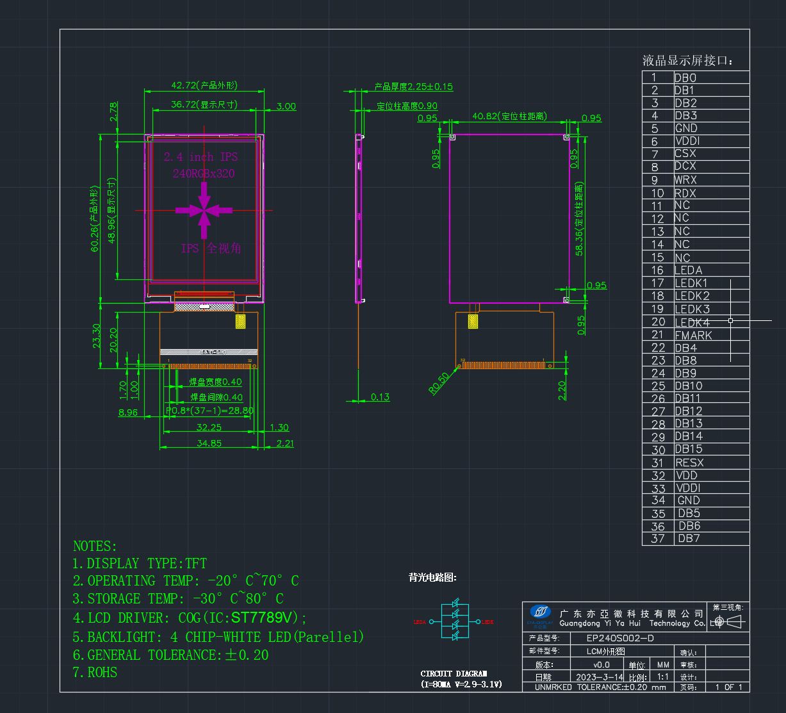786x713 pixels.
Task: Click the "2.4 inch IPS" display label
Action: coord(201,157)
